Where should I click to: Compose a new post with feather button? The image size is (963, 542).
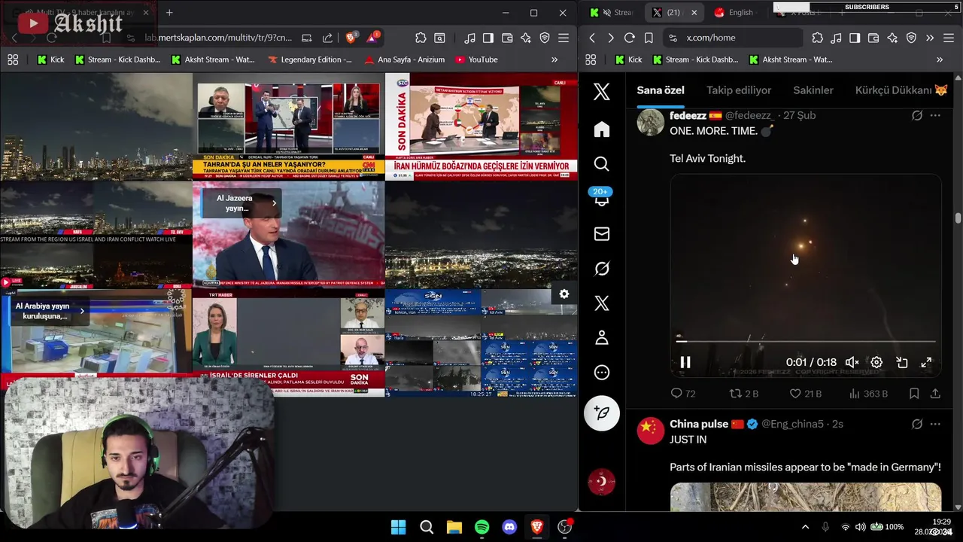[602, 413]
